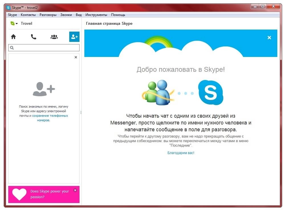Click the Добро пожаловать в Skype! heading
This screenshot has width=287, height=213.
(x=181, y=69)
